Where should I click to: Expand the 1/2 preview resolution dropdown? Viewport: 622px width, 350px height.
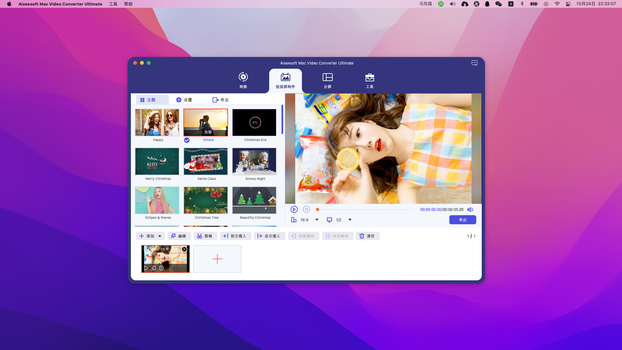(x=350, y=220)
